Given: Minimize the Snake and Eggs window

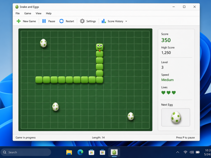Looking at the screenshot, I should pyautogui.click(x=174, y=7).
